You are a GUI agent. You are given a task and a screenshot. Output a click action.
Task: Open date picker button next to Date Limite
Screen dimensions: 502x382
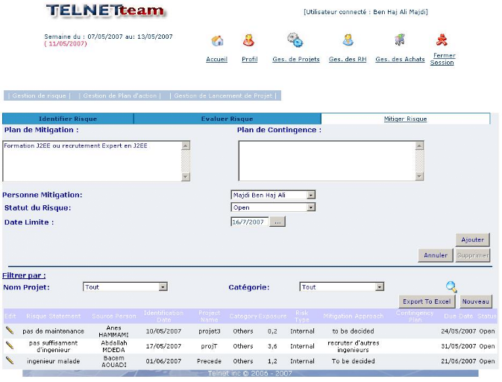point(277,222)
